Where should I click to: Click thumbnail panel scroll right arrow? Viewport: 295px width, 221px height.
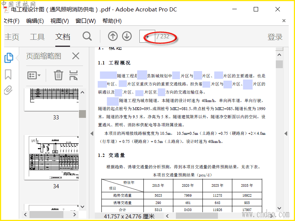pyautogui.click(x=74, y=214)
